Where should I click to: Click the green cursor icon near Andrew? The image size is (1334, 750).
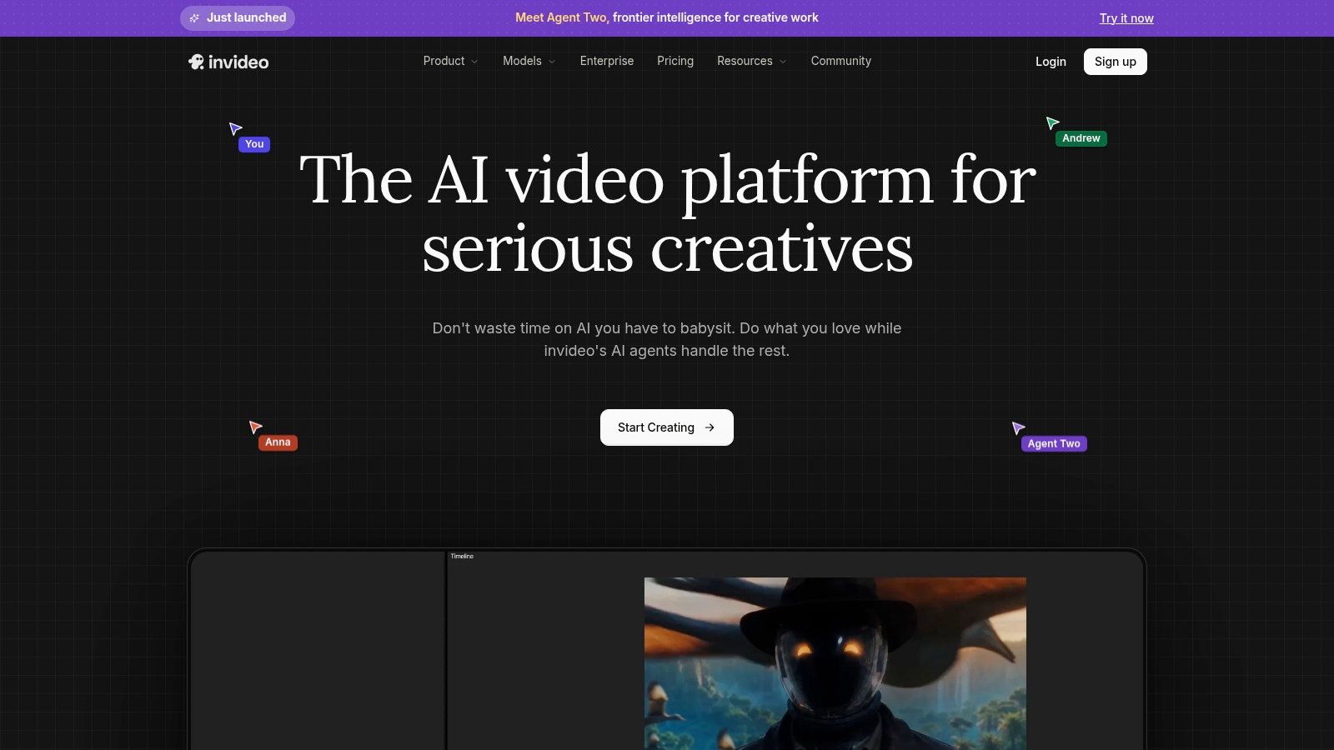tap(1052, 123)
